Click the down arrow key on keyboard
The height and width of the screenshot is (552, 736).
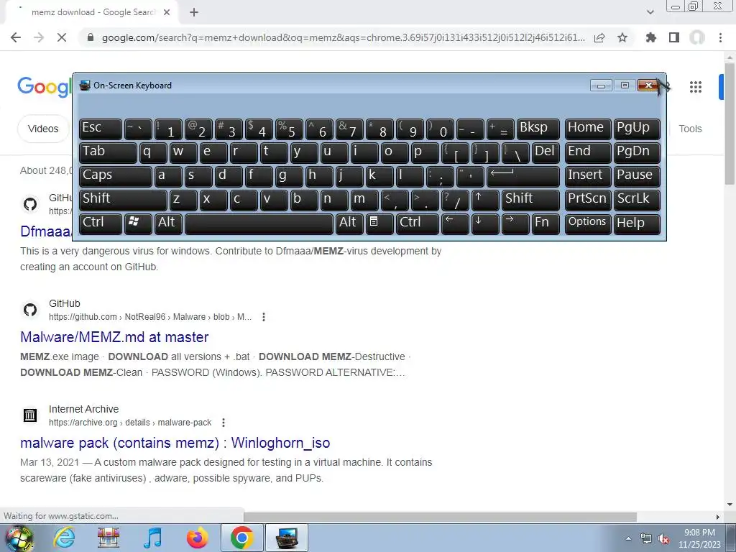click(x=485, y=224)
